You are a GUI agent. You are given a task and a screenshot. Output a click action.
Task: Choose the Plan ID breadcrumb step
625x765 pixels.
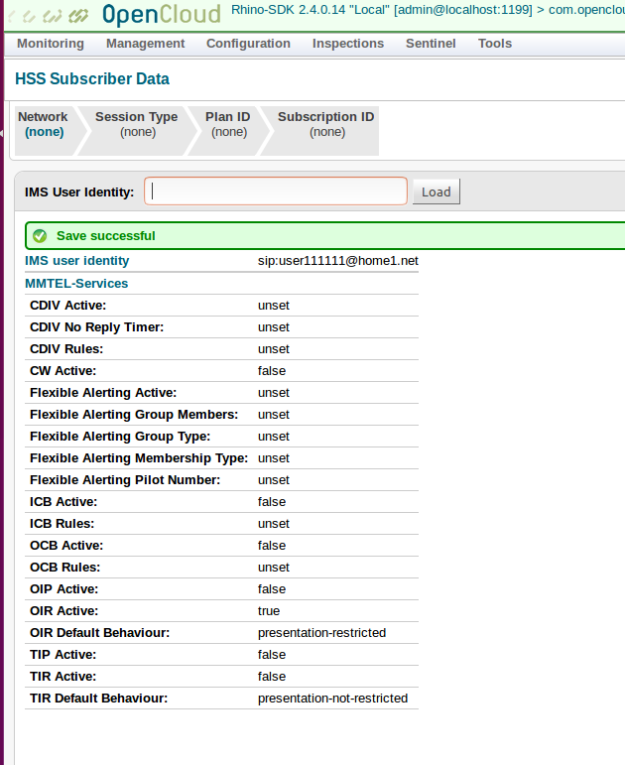pyautogui.click(x=227, y=124)
